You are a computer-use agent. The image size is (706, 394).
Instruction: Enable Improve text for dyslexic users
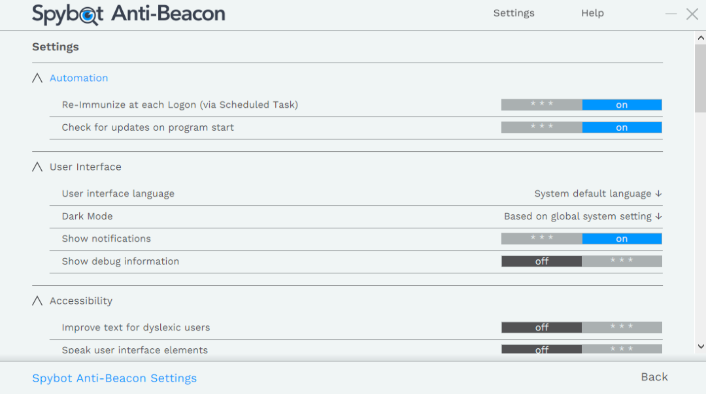pyautogui.click(x=622, y=327)
